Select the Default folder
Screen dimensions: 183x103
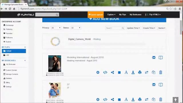point(14,51)
